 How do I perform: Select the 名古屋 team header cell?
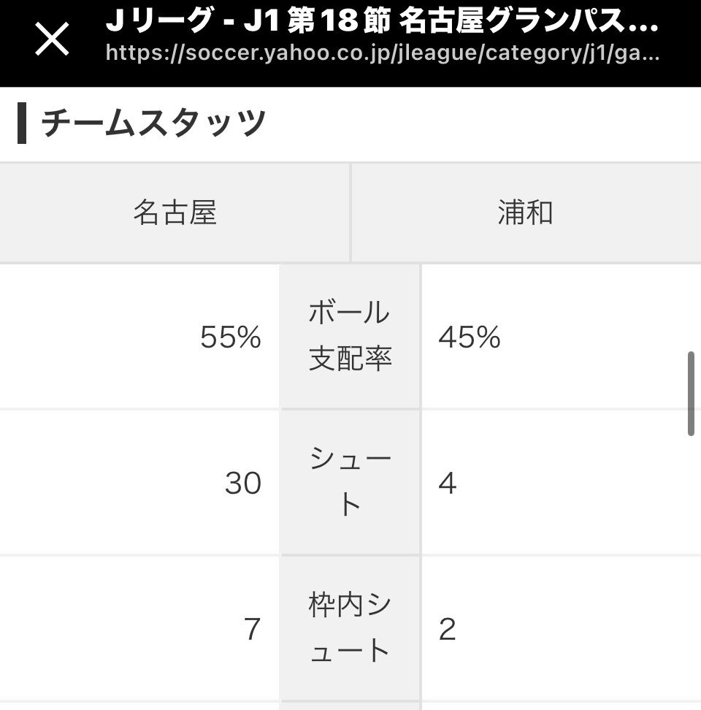pyautogui.click(x=175, y=213)
